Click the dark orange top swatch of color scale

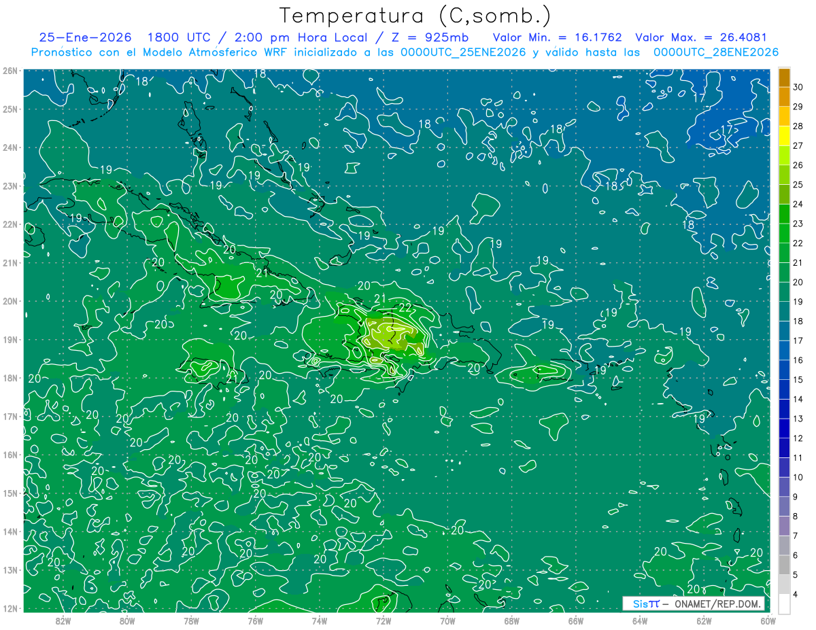pos(784,77)
